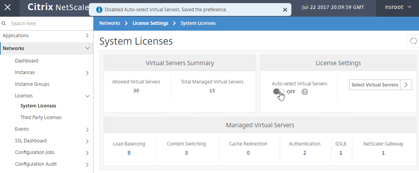Open the Networks Dashboard item
Image resolution: width=419 pixels, height=173 pixels.
coord(26,61)
